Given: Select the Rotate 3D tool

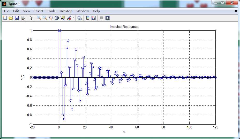Looking at the screenshot, I should click(x=57, y=18).
